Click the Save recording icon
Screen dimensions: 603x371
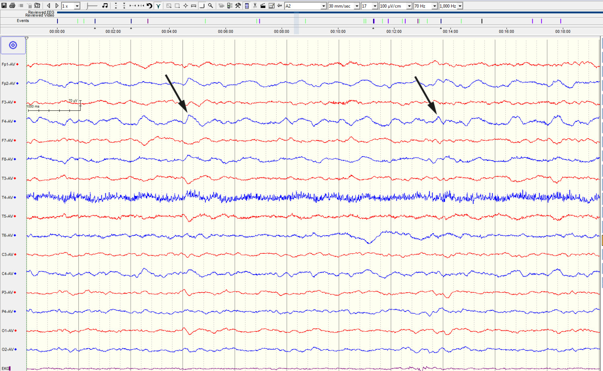coord(3,5)
